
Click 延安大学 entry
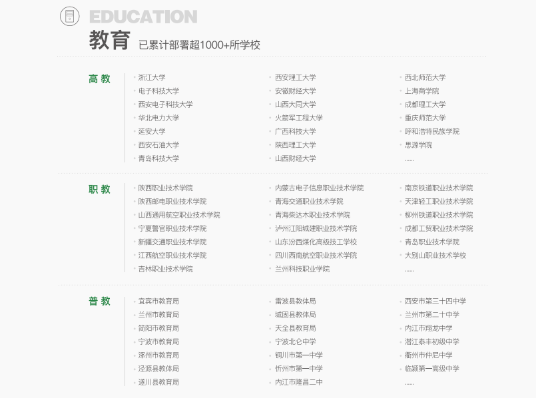point(152,132)
